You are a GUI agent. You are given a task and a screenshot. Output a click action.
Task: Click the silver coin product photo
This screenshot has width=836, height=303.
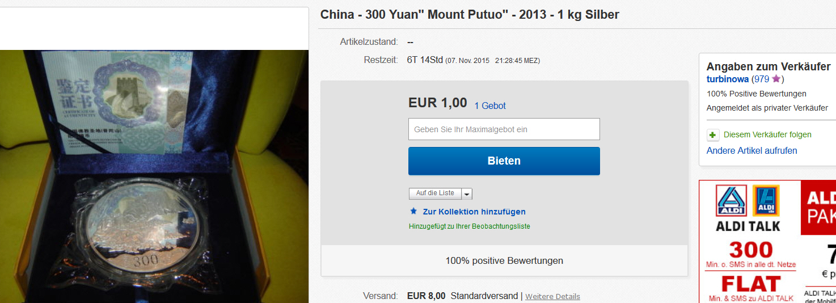click(x=154, y=176)
